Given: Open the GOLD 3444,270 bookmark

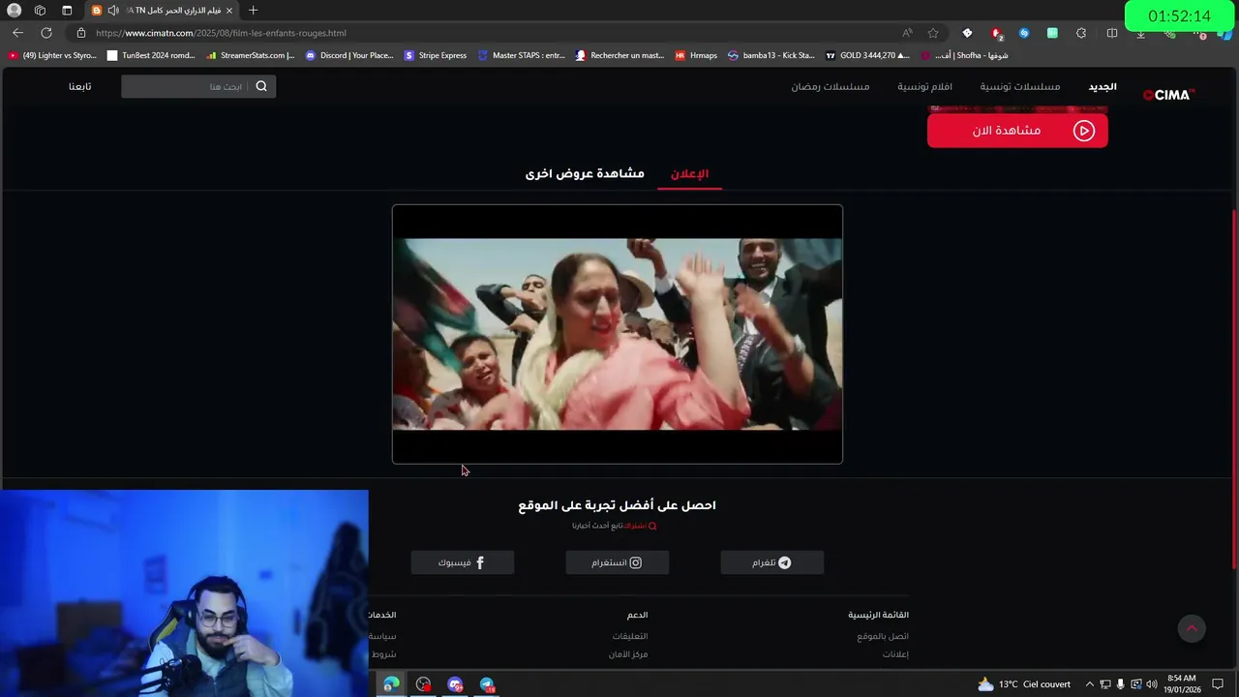Looking at the screenshot, I should 867,55.
